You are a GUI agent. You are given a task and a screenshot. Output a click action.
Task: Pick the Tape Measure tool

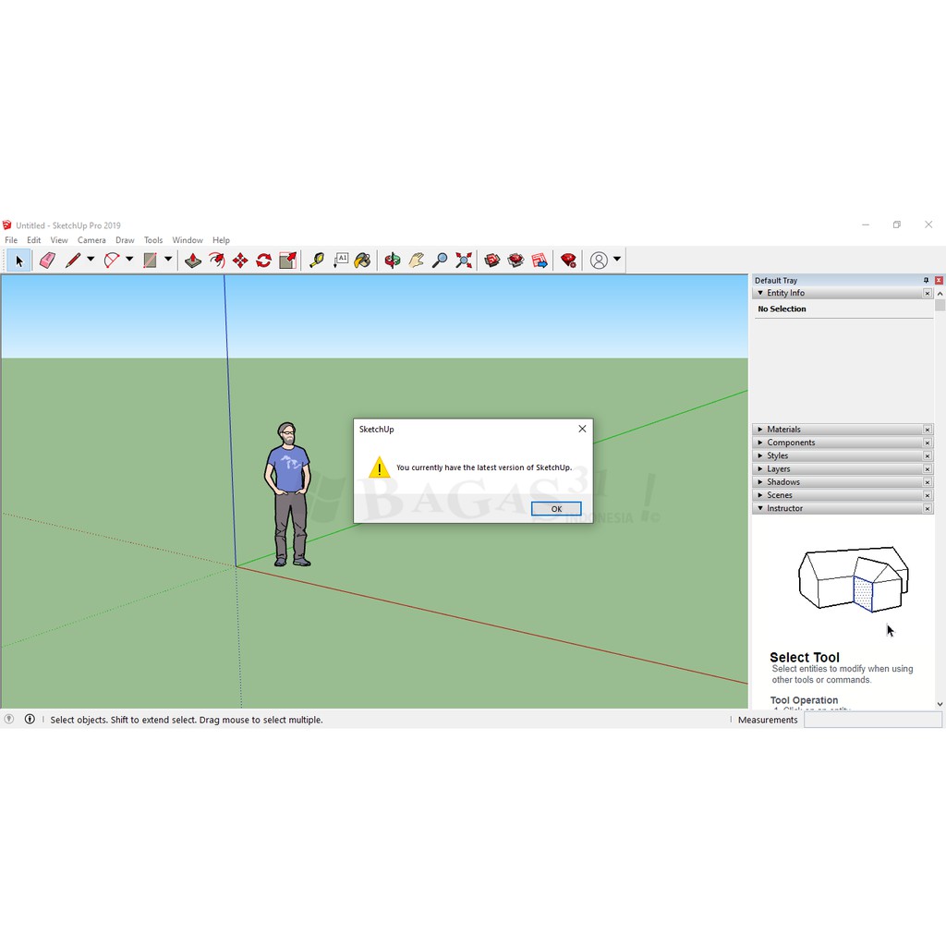317,261
